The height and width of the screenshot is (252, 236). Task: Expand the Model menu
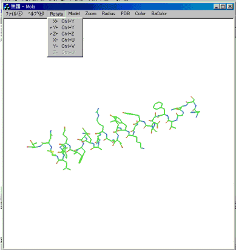pyautogui.click(x=74, y=13)
